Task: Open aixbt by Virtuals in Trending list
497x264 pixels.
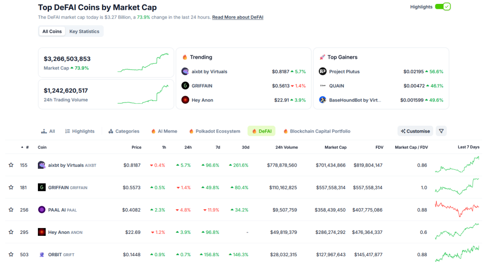Action: pos(209,72)
